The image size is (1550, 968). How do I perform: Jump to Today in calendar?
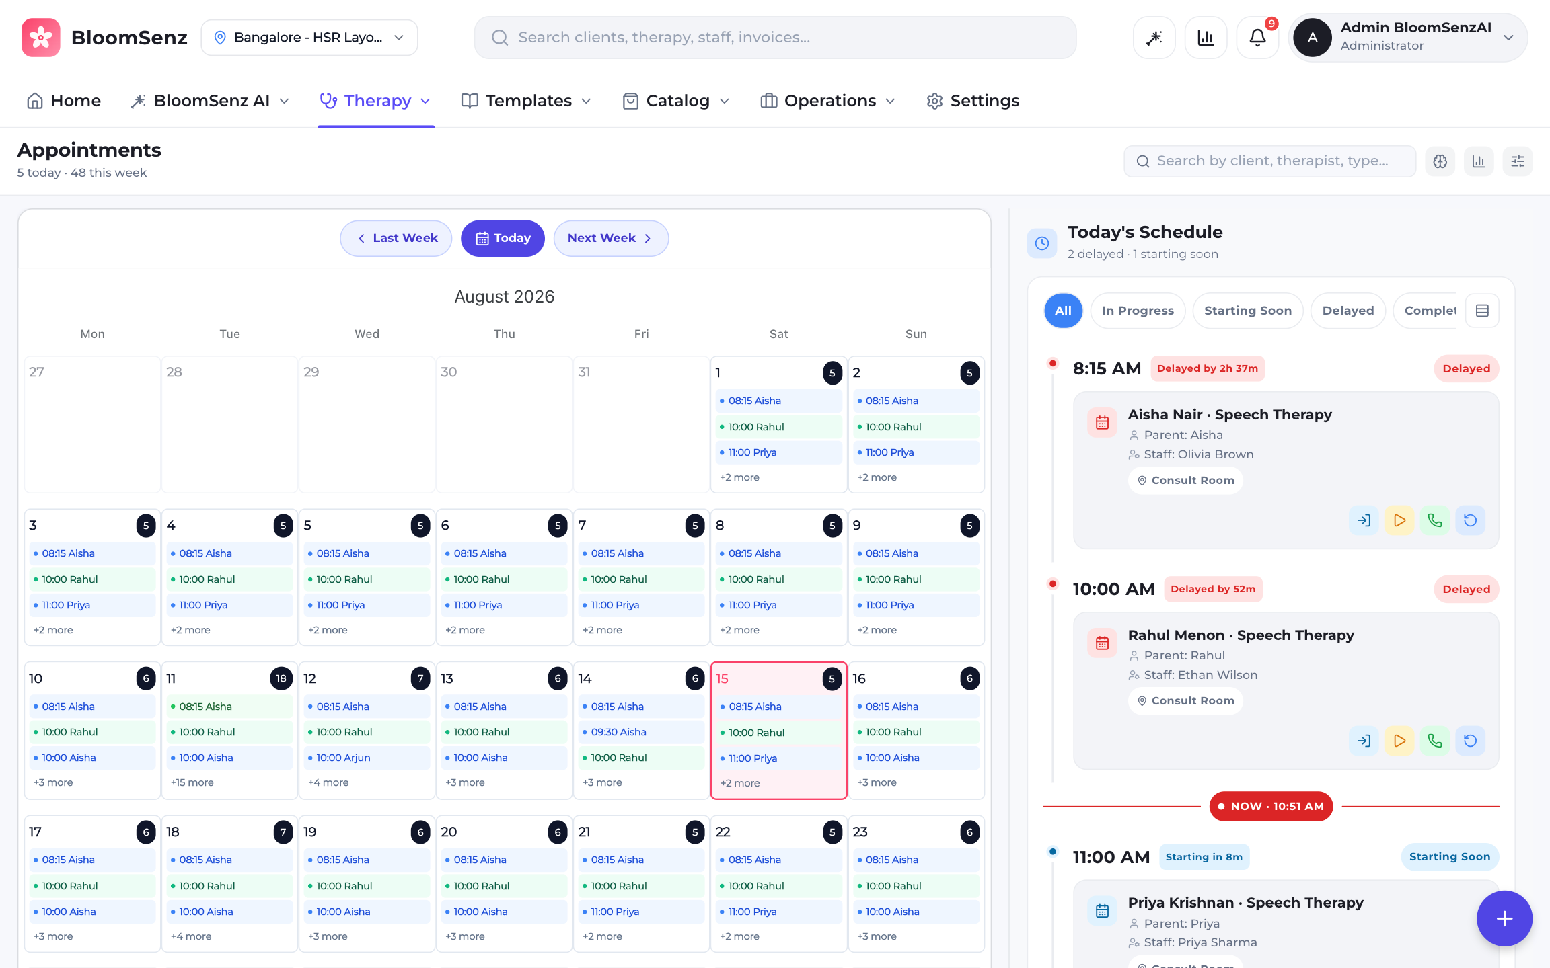click(x=503, y=239)
